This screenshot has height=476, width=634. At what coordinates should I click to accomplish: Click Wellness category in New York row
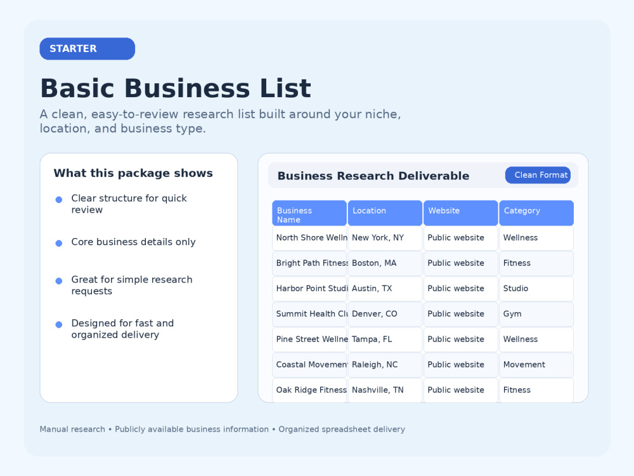pos(536,238)
